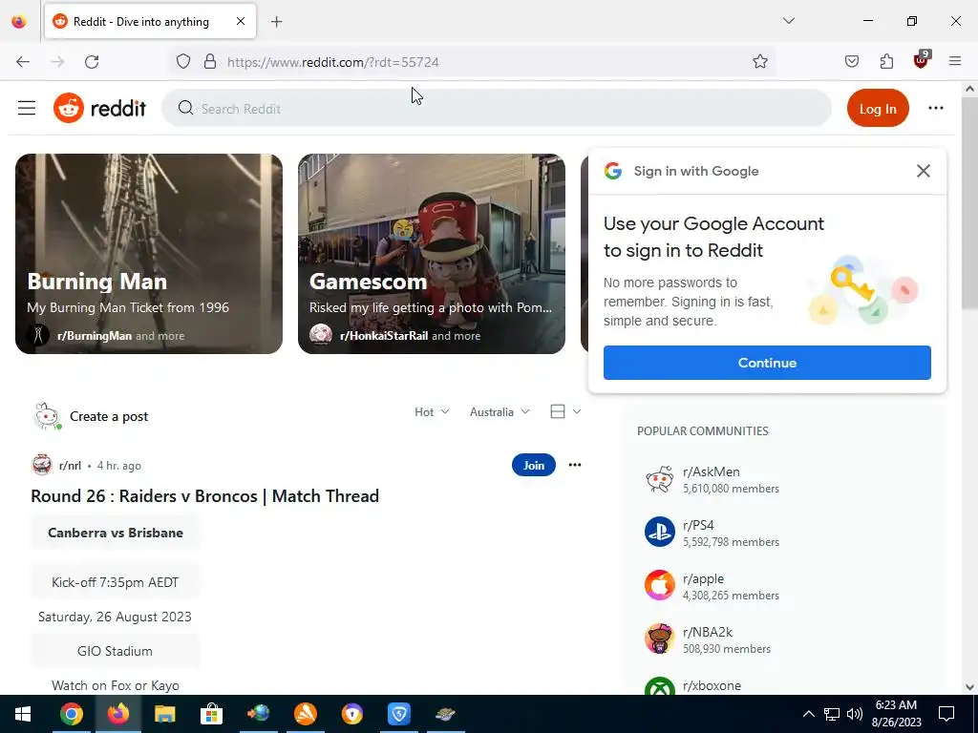Open r/apple community

(x=703, y=578)
